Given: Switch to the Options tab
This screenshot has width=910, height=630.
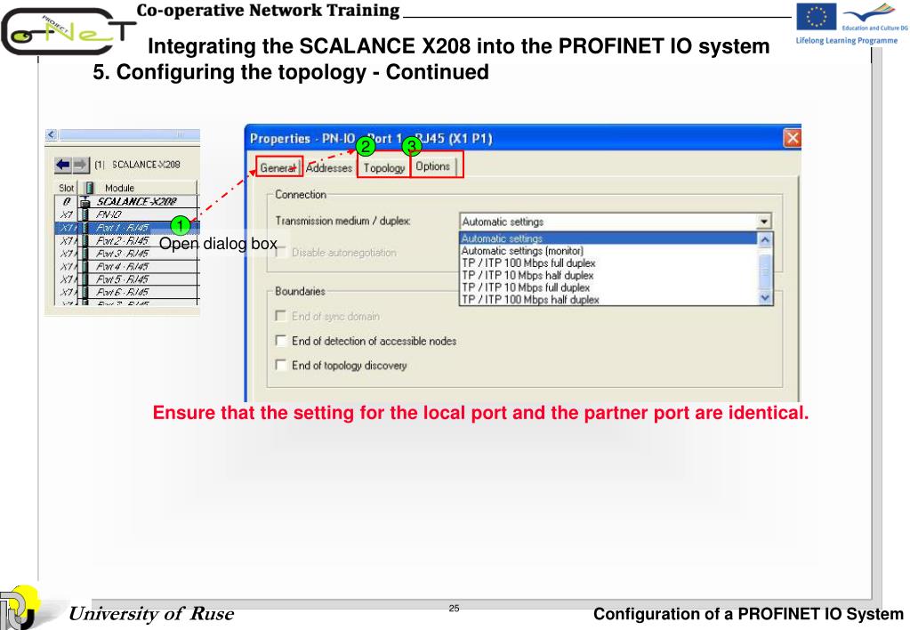Looking at the screenshot, I should pos(433,166).
